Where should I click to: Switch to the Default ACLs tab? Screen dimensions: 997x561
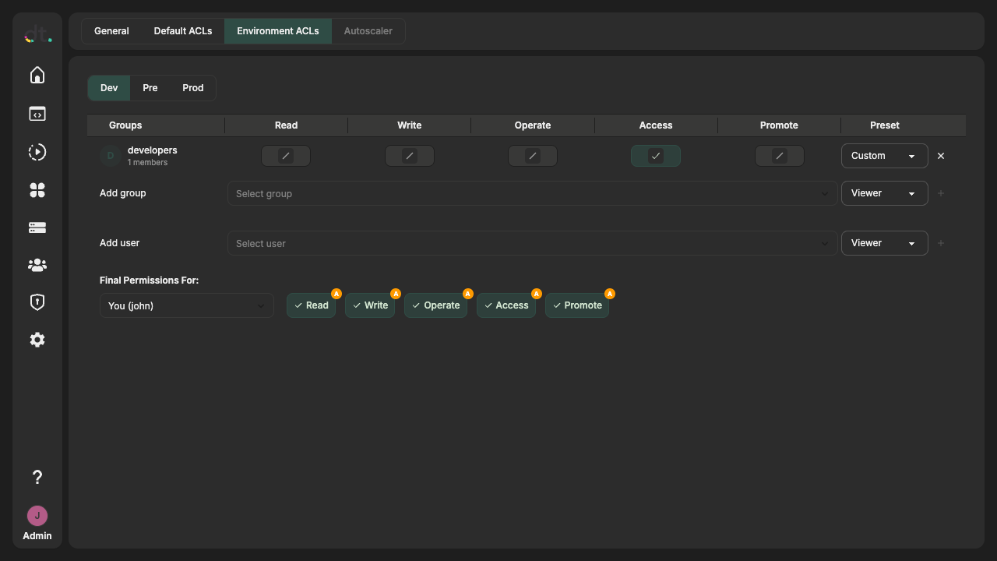[x=183, y=31]
